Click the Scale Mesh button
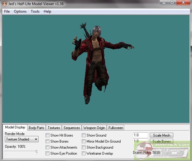192x161 pixels. coord(162,135)
